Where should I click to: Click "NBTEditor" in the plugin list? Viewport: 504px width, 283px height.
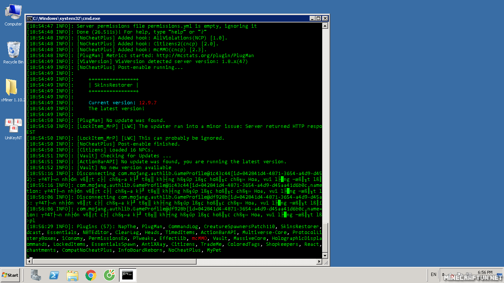click(96, 233)
